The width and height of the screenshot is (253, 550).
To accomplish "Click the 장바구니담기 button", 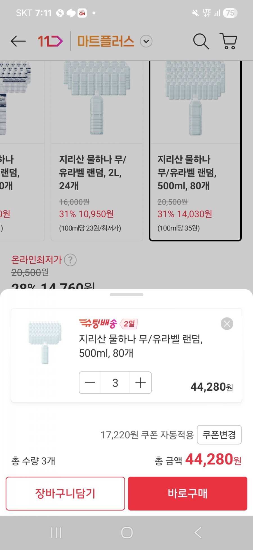I will 65,493.
